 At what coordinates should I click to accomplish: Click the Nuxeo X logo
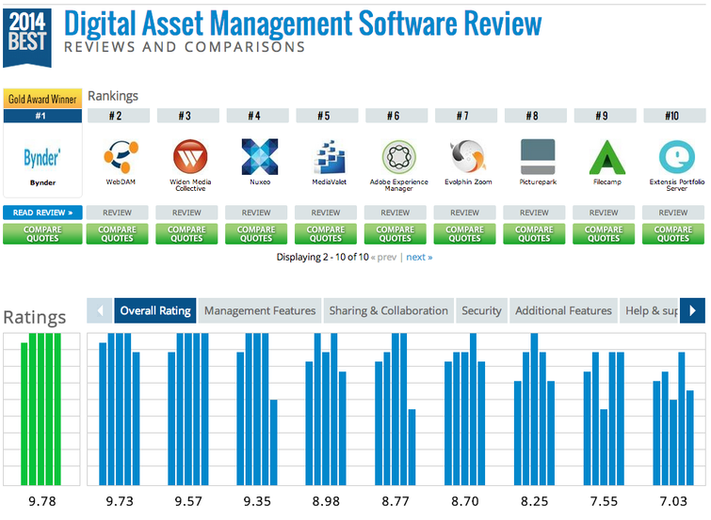(x=260, y=157)
